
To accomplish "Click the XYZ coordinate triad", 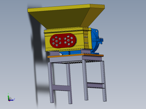I will [x=11, y=97].
